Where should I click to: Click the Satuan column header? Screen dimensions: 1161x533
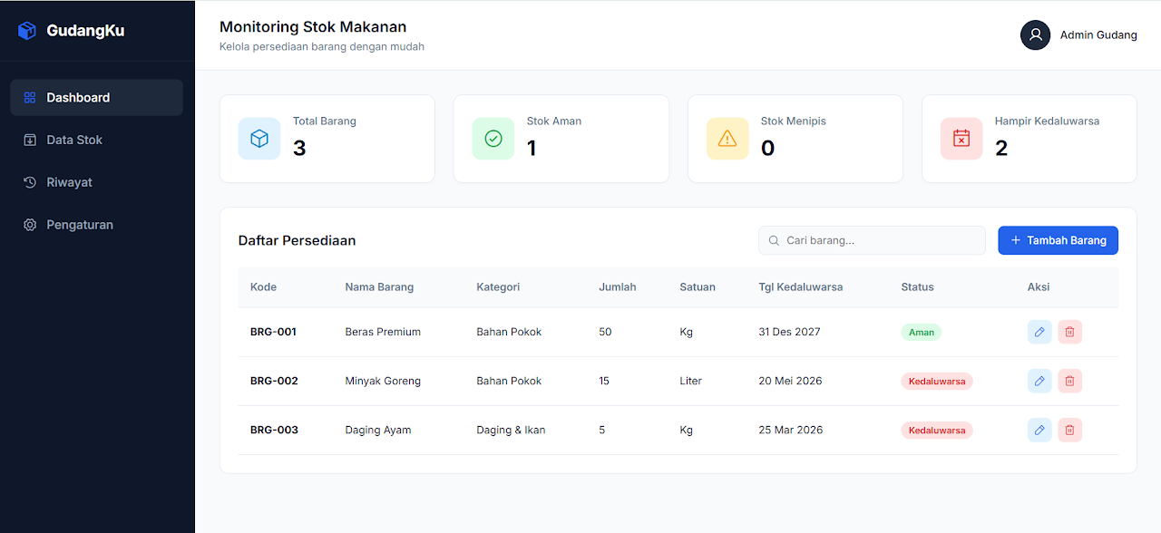click(698, 287)
